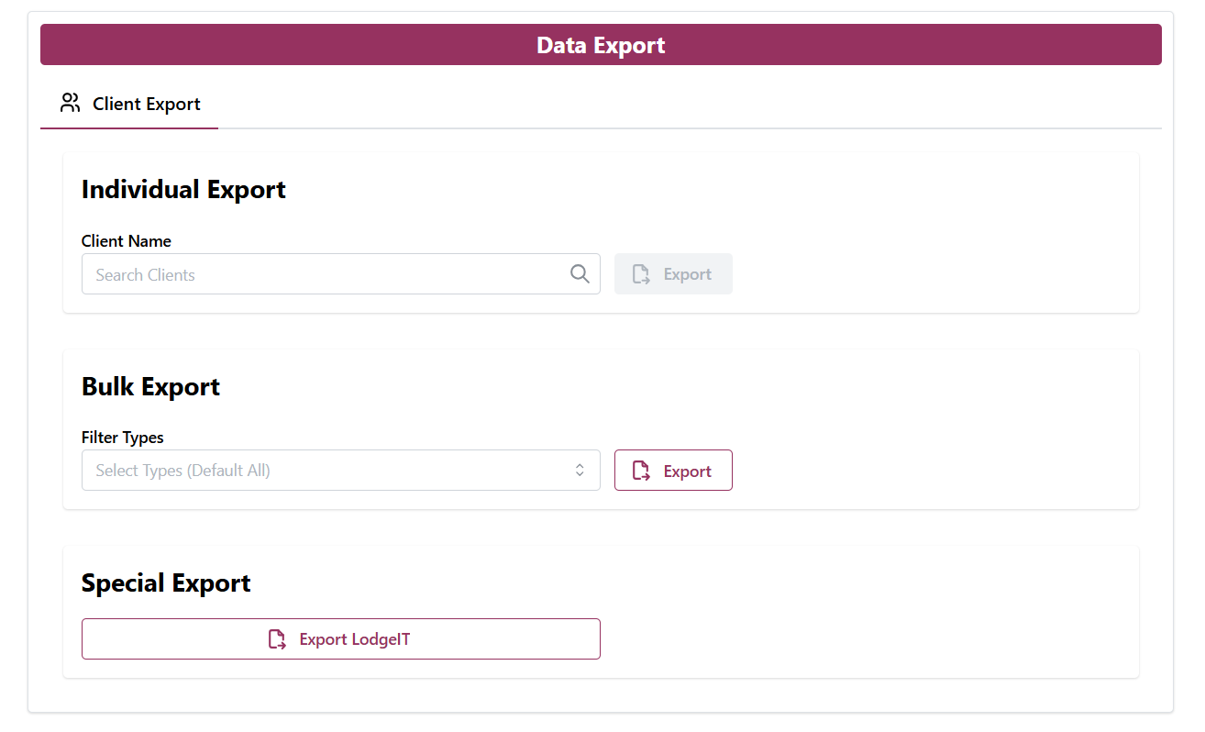Screen dimensions: 1205x732
Task: Click the magnifying glass search icon
Action: [x=580, y=273]
